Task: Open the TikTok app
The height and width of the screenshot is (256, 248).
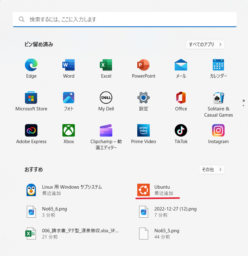Action: [x=181, y=130]
